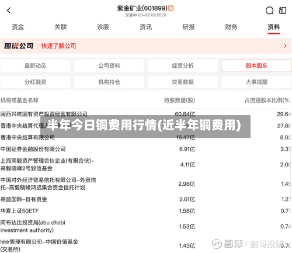Tap the orange badge next to 601899
Viewport: 292px width, 253px height.
[171, 8]
